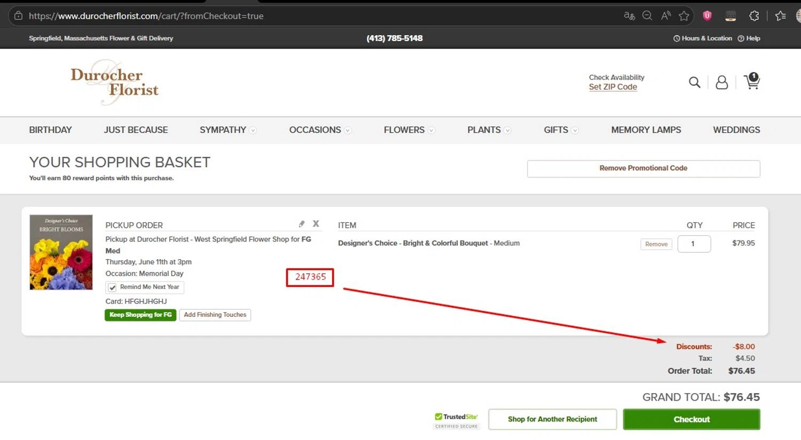
Task: Open the Weddings category
Action: pyautogui.click(x=736, y=130)
